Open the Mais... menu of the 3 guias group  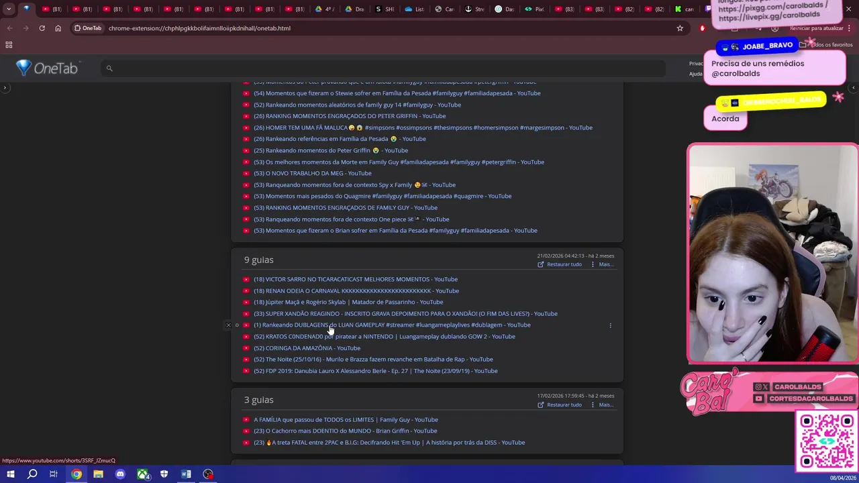click(x=602, y=405)
